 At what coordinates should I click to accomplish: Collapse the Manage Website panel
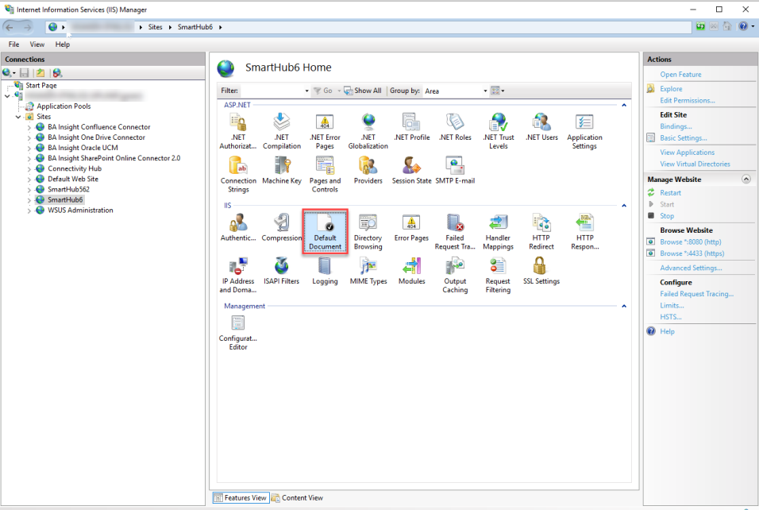click(746, 180)
